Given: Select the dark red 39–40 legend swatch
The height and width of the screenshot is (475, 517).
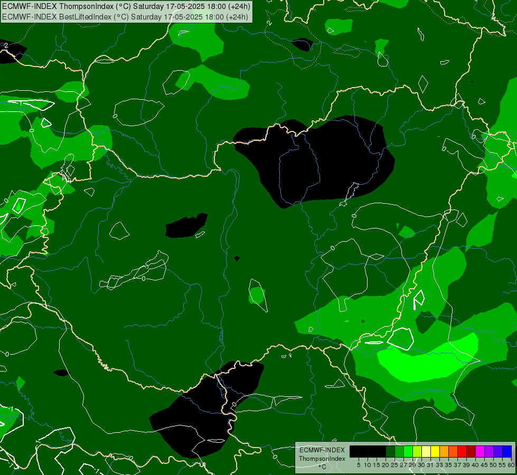Looking at the screenshot, I should pos(471,451).
